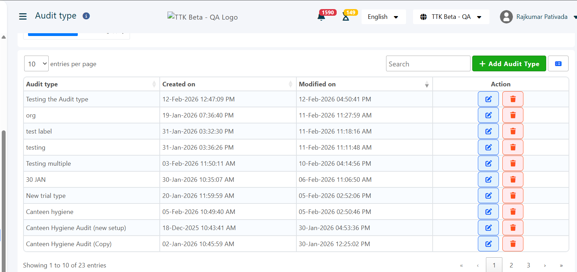This screenshot has width=577, height=272.
Task: Expand the English language dropdown
Action: pos(383,17)
